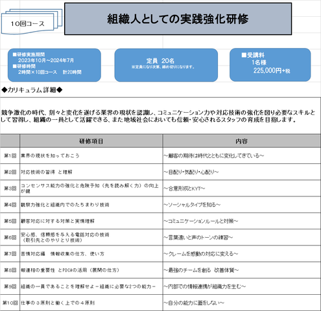
Task: Select the title box '組織人としての実践強化研修'
Action: 178,19
